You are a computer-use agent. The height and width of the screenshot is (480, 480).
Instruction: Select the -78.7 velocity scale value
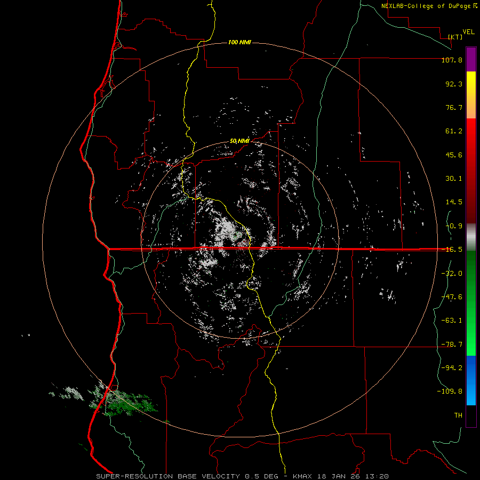(x=452, y=345)
